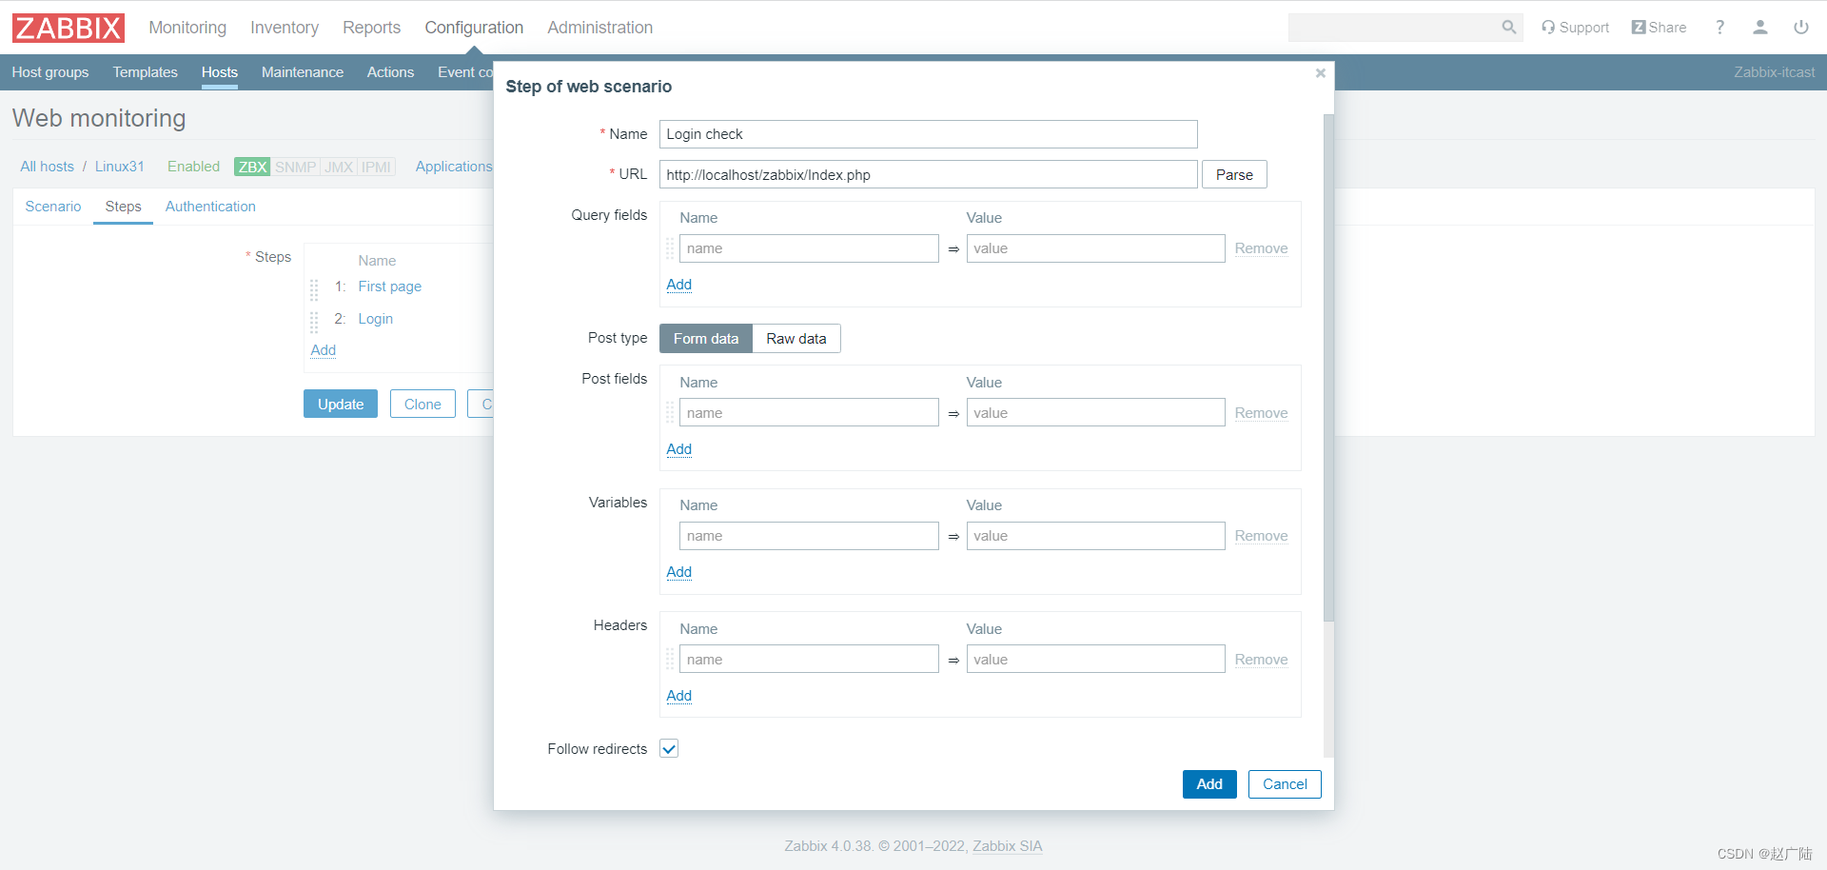This screenshot has height=870, width=1827.
Task: Open Inventory menu
Action: pyautogui.click(x=285, y=28)
